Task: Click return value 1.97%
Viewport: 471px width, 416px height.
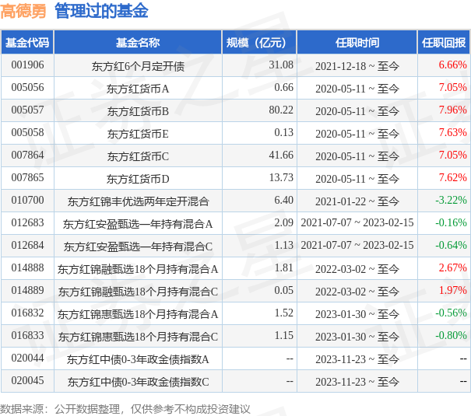Action: (452, 290)
